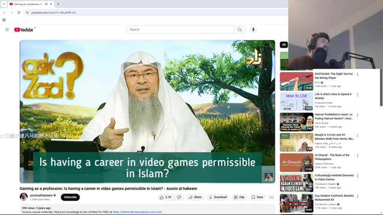The height and width of the screenshot is (215, 383).
Task: Click the channel watermark in player corner
Action: pyautogui.click(x=269, y=177)
